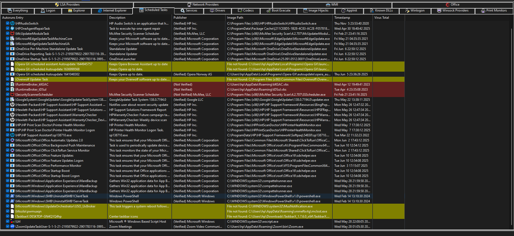Viewport: 514px width, 236px height.
Task: Uncheck the HPAudioSwitch autorun entry
Action: coord(8,24)
